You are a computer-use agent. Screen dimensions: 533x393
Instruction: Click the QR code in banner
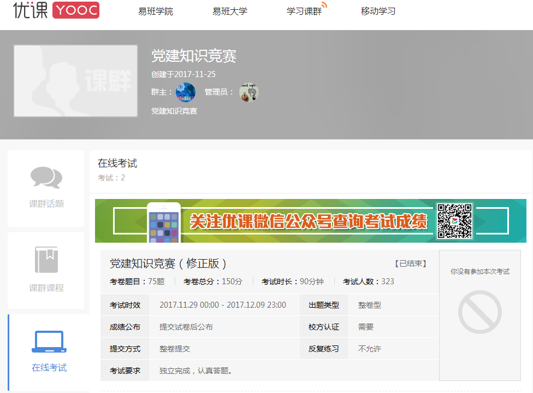click(454, 221)
